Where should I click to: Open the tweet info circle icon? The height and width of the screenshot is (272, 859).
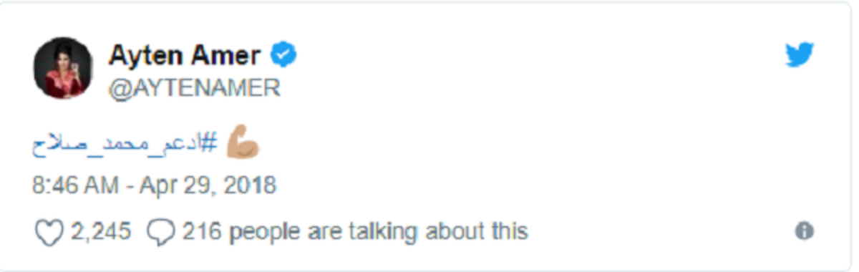pyautogui.click(x=805, y=231)
